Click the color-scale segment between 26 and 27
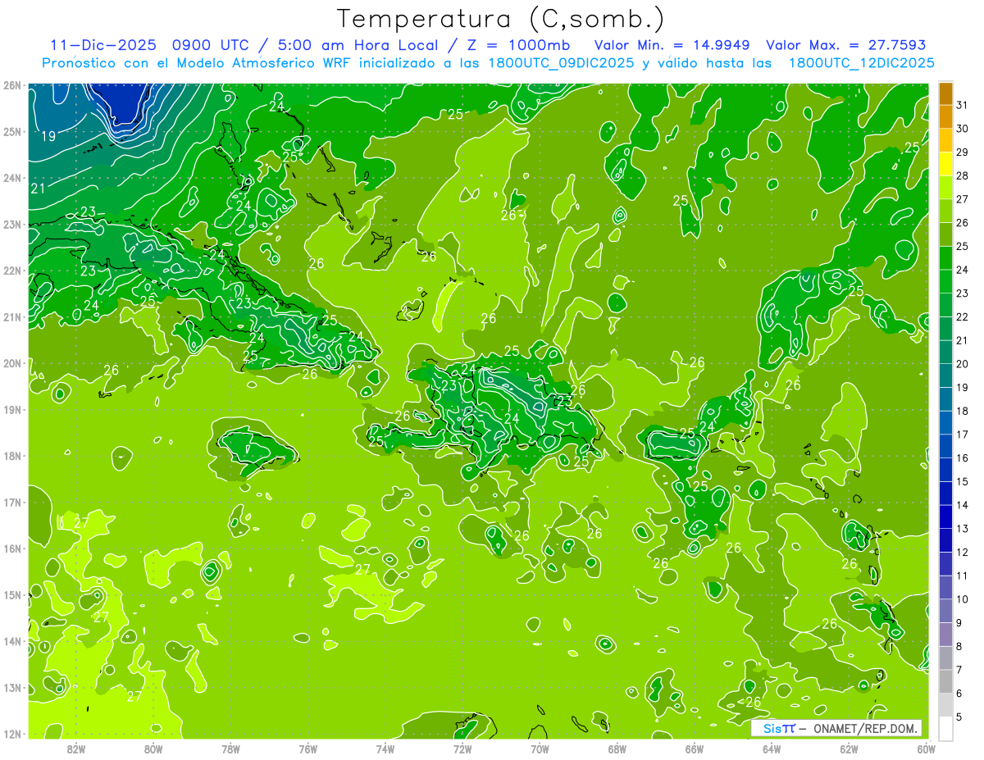Image resolution: width=984 pixels, height=760 pixels. tap(945, 212)
